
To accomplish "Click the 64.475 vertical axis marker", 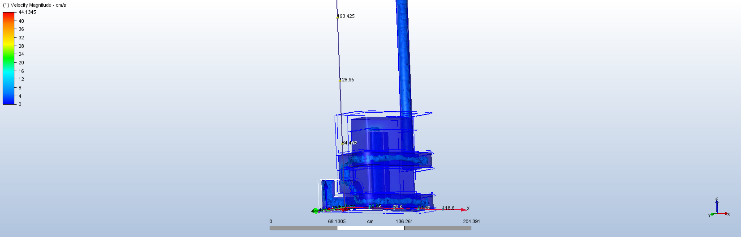I will click(349, 143).
